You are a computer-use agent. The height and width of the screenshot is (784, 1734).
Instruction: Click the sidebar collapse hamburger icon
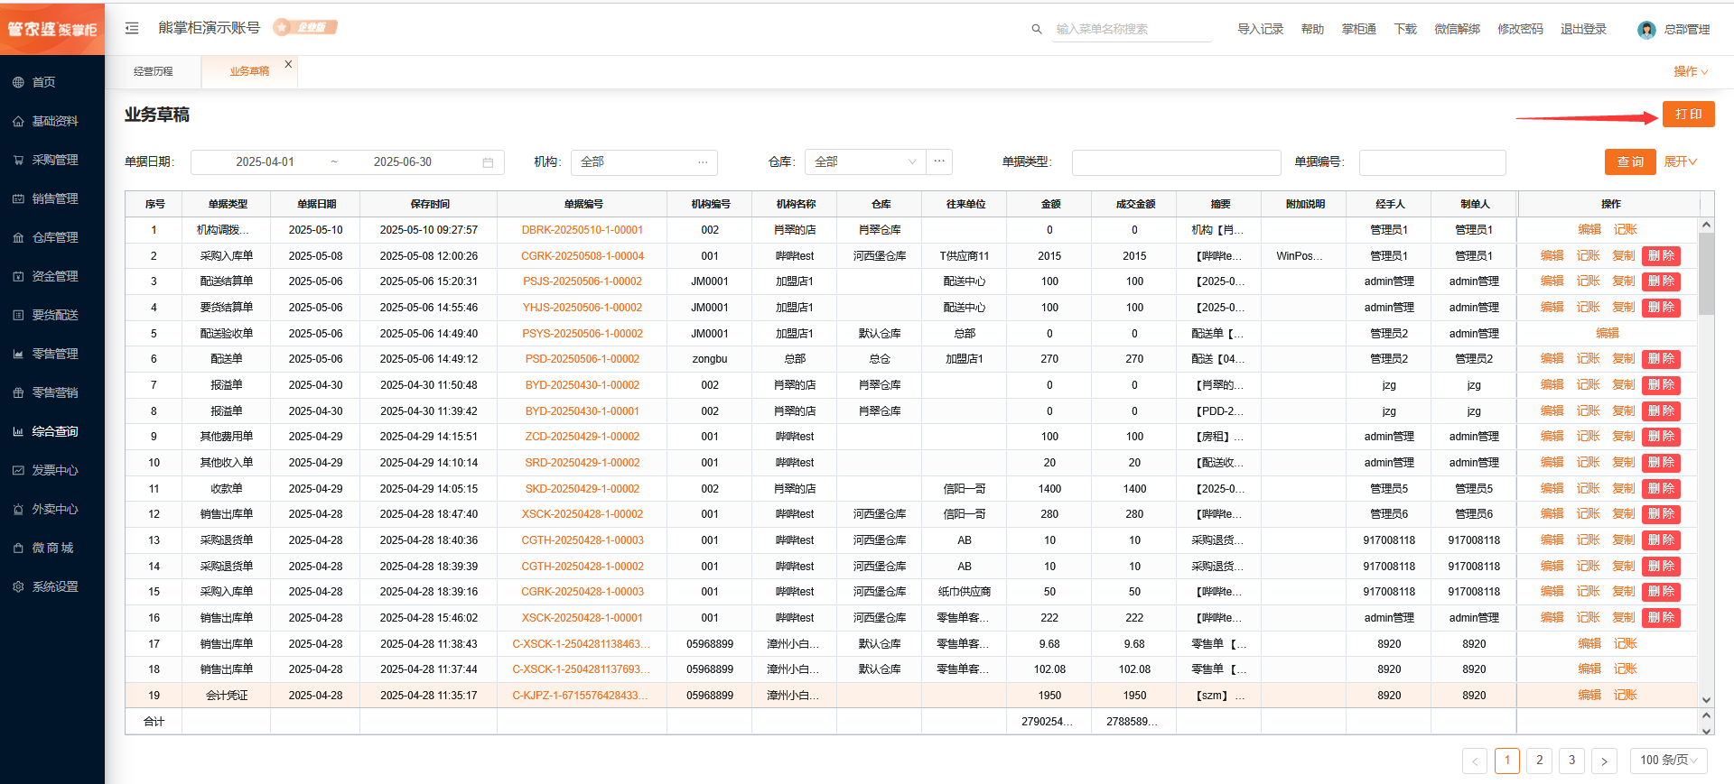(x=132, y=28)
